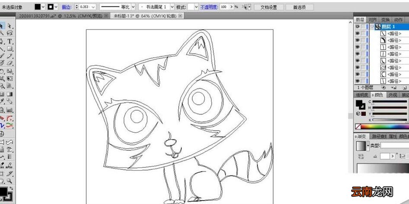Hide the bottom-most visible 路径 row
Viewport: 409px width, 204px height.
coord(357,81)
